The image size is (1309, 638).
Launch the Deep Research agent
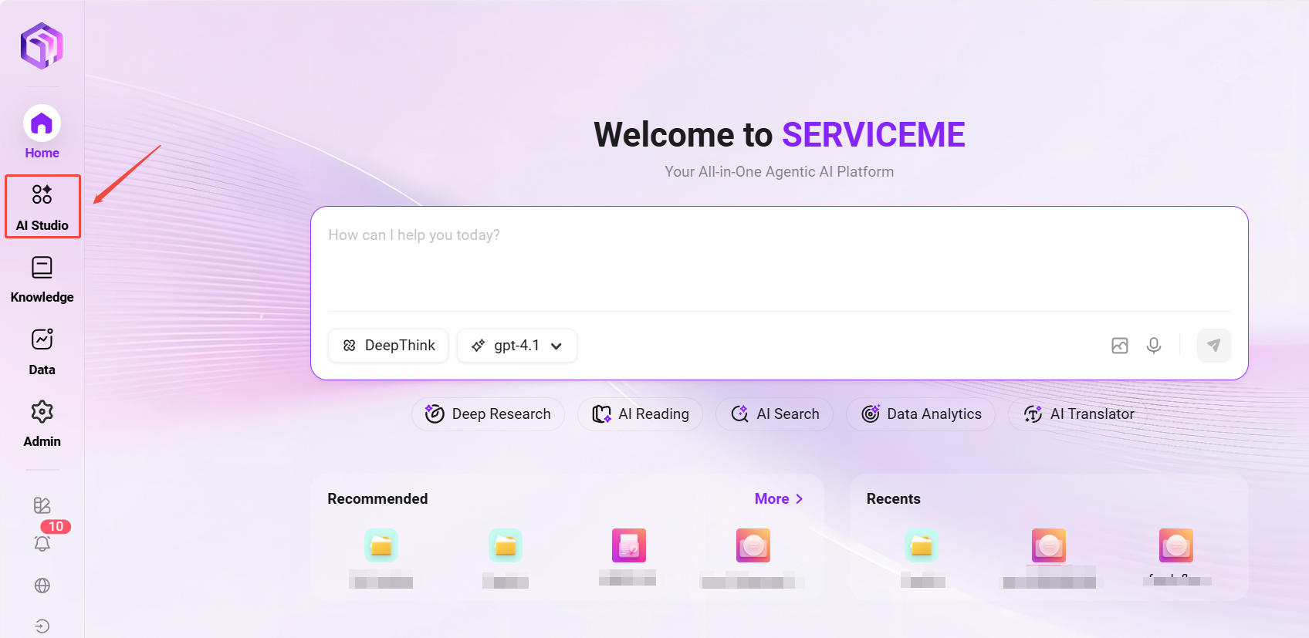coord(488,414)
